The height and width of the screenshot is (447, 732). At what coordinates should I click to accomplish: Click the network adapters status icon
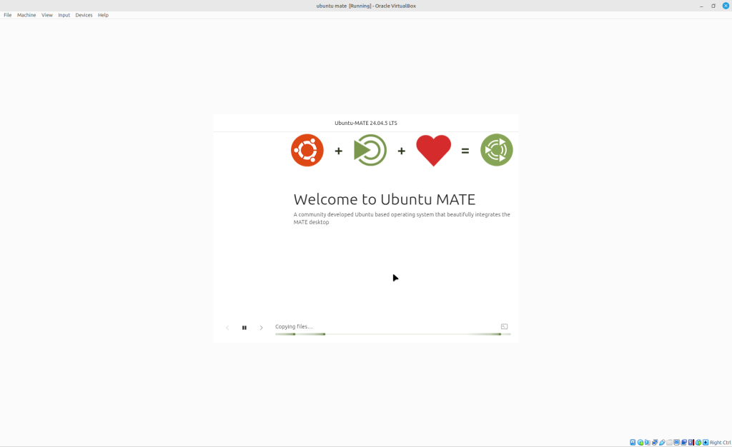(655, 442)
